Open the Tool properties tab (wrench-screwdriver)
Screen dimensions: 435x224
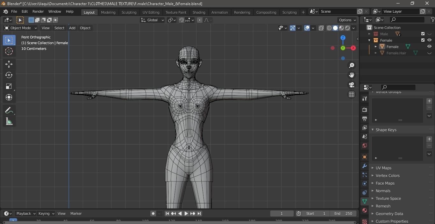[365, 98]
